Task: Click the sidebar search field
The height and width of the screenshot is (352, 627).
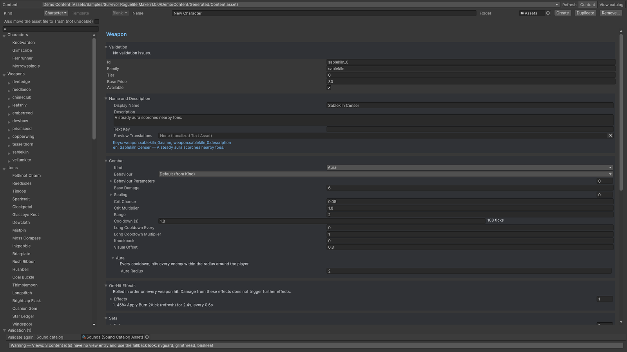Action: tap(51, 29)
